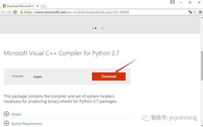Expand the System Requirements section

point(6,124)
